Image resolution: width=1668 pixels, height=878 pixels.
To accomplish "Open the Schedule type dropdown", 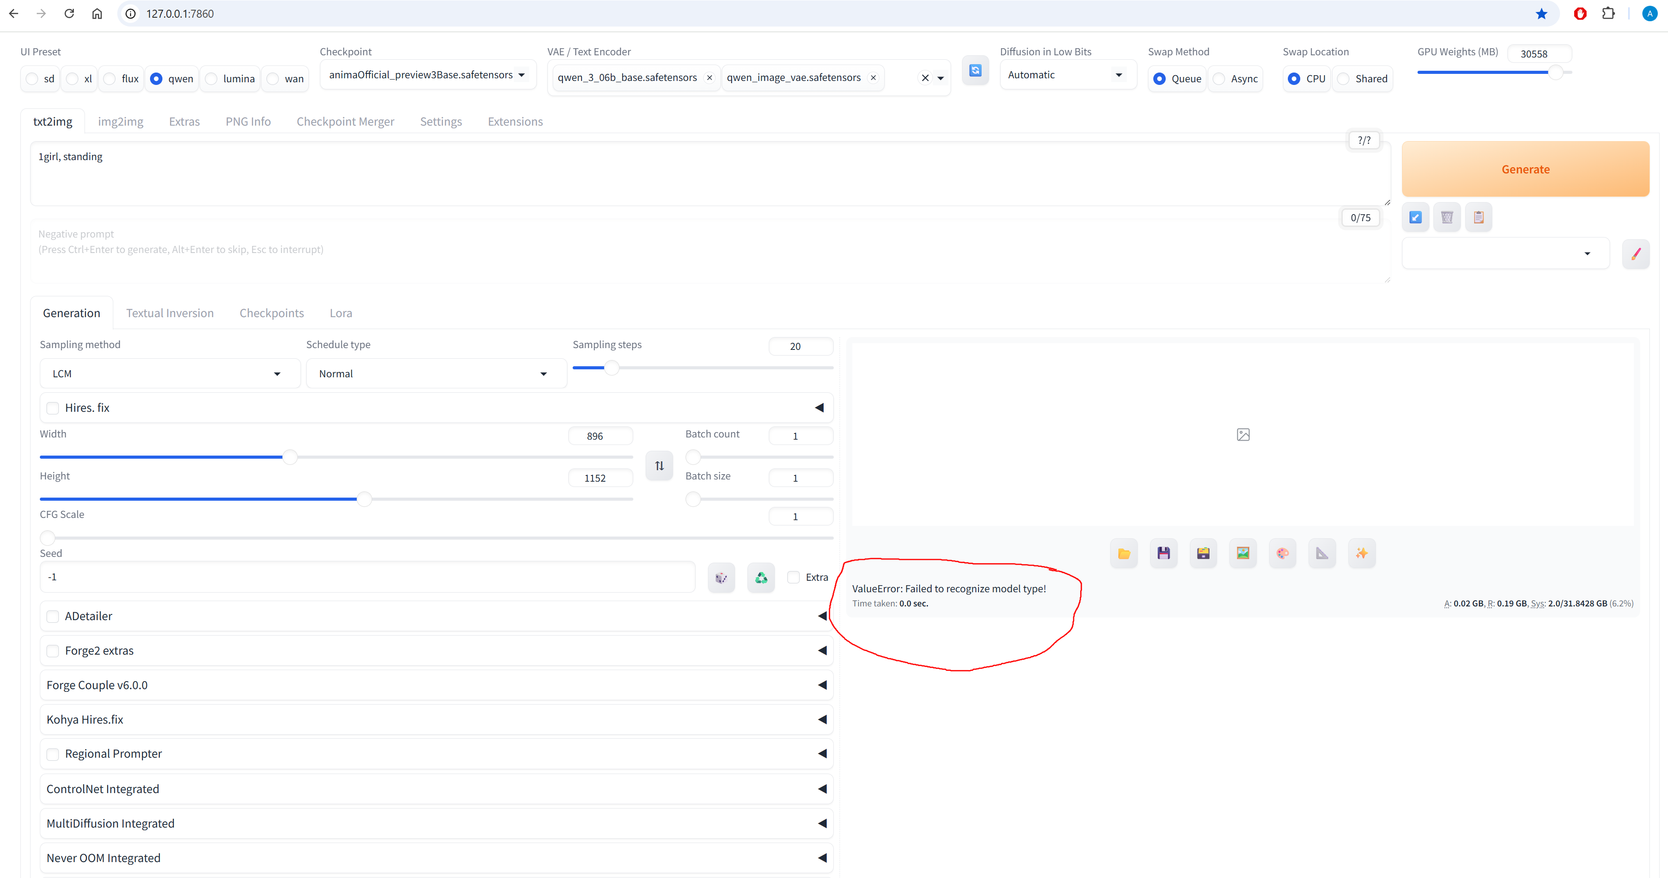I will (436, 374).
